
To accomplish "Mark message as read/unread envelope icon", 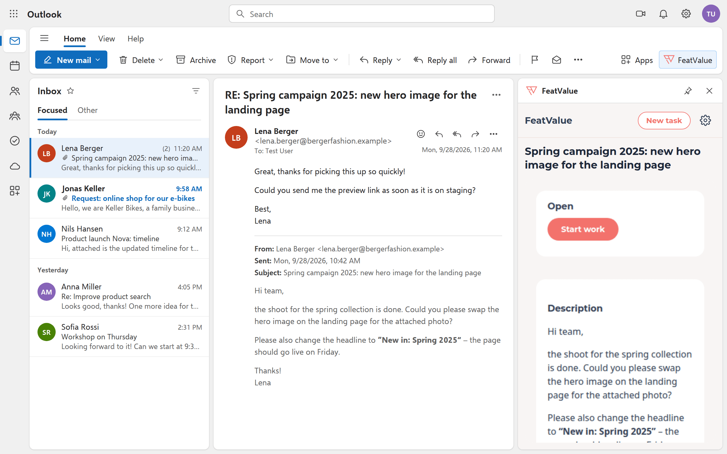I will [x=556, y=60].
